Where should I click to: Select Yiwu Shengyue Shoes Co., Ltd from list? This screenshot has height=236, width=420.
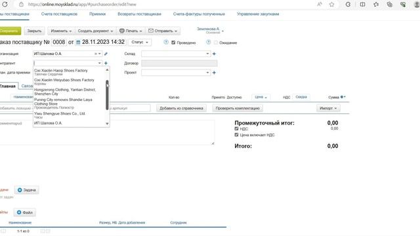pyautogui.click(x=70, y=115)
